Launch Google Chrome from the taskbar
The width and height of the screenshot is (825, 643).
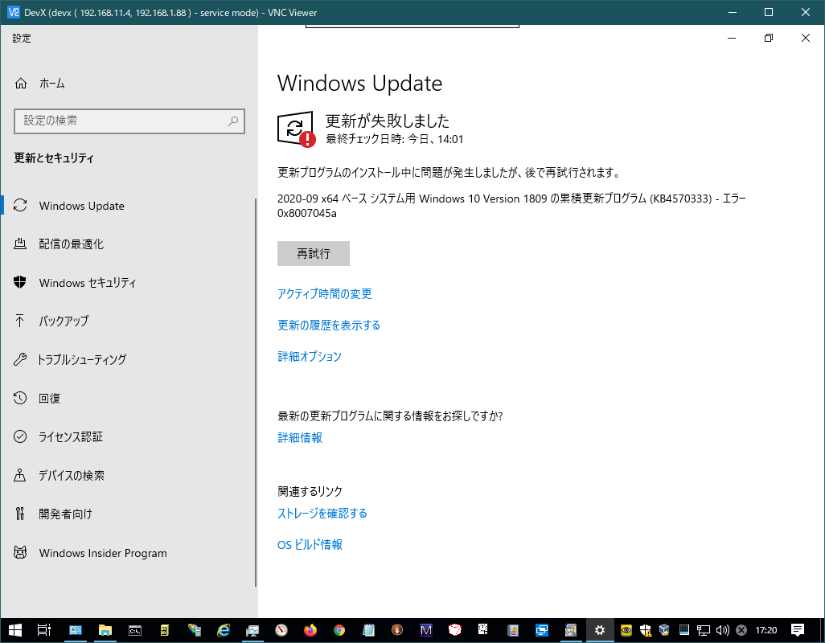339,630
